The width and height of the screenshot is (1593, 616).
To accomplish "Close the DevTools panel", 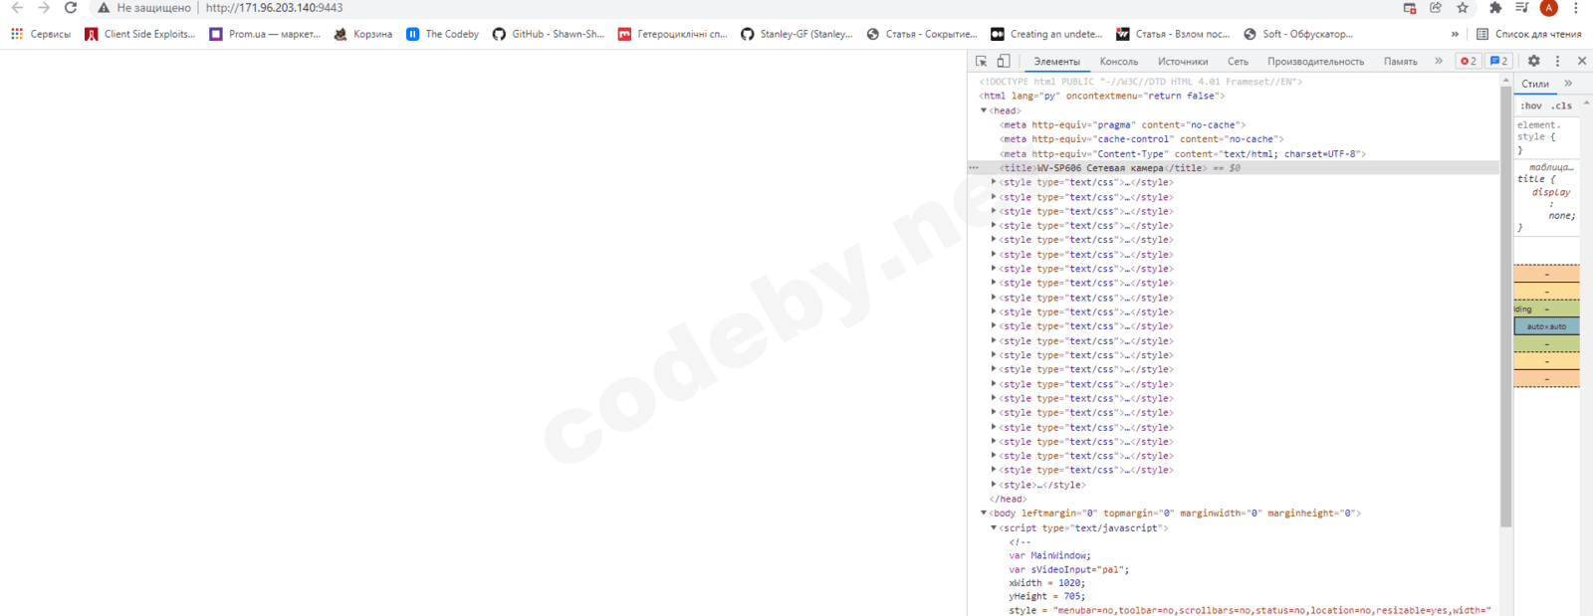I will pyautogui.click(x=1582, y=61).
